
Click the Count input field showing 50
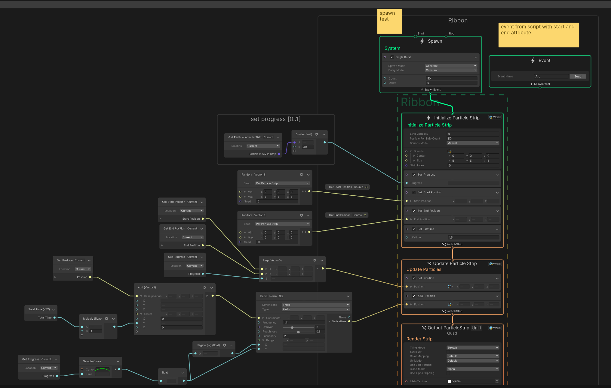pos(451,79)
